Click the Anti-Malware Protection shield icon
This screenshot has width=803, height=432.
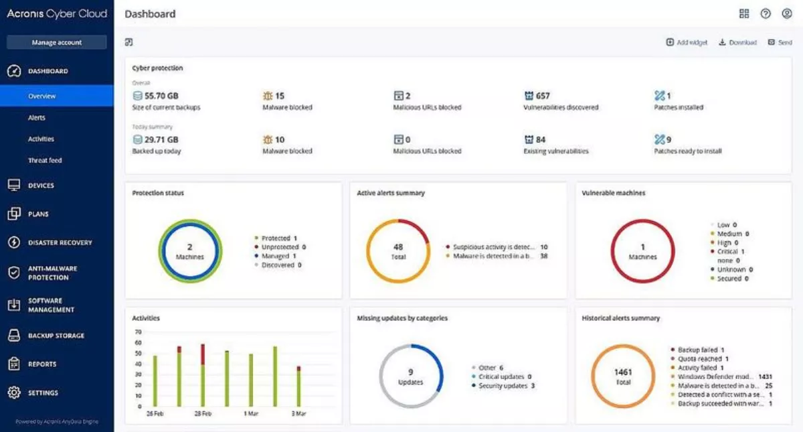pyautogui.click(x=14, y=273)
